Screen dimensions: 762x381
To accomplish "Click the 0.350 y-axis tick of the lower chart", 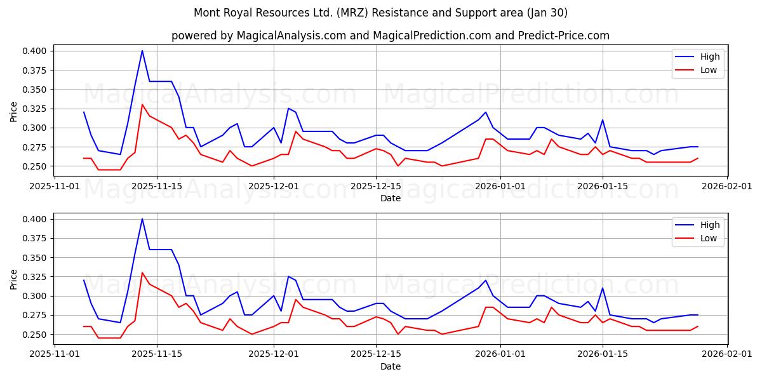I will pyautogui.click(x=36, y=258).
